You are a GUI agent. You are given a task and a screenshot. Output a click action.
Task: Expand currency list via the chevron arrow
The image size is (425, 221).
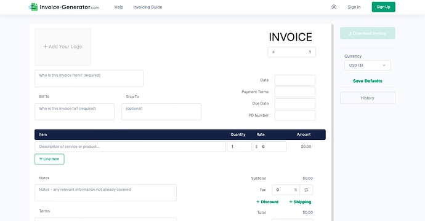pyautogui.click(x=384, y=66)
